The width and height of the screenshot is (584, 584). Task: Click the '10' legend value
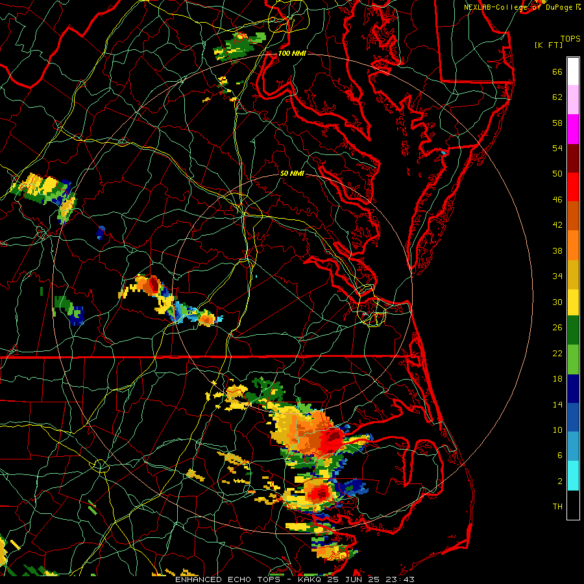557,430
